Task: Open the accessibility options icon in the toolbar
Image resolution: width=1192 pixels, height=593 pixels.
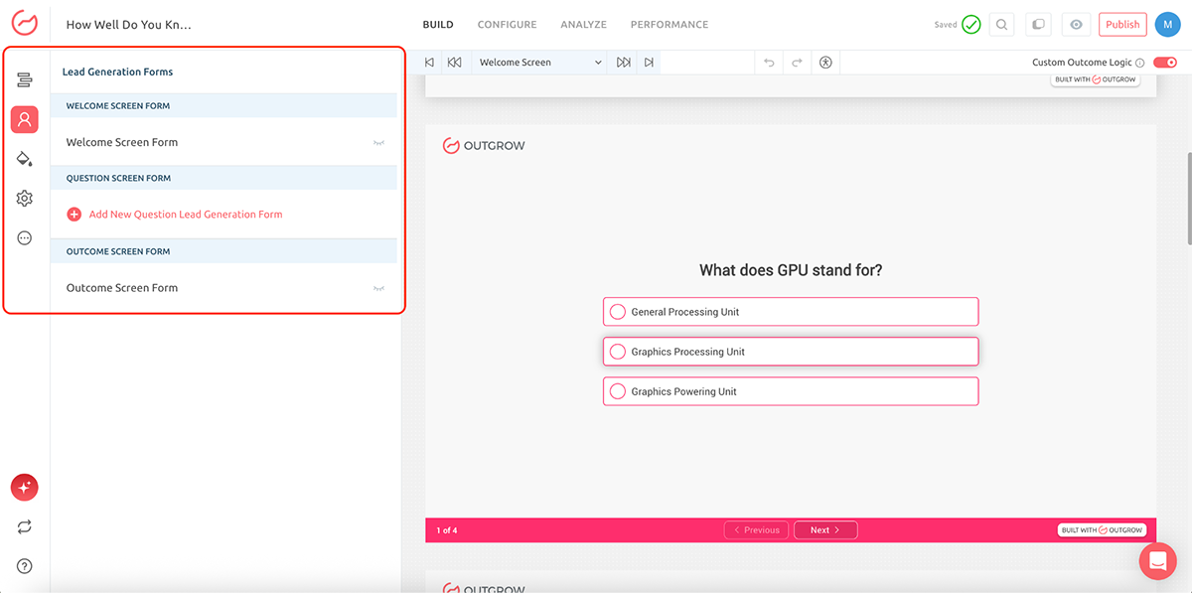Action: click(824, 61)
